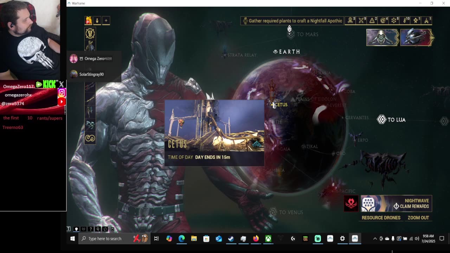This screenshot has height=253, width=450.
Task: Navigate TO MARS junction
Action: click(302, 34)
